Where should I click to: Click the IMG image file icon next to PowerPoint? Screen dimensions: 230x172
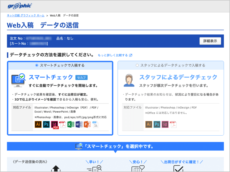(x=95, y=124)
